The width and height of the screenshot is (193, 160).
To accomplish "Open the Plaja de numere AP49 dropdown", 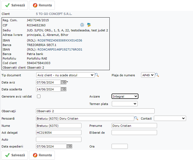I will [148, 75].
